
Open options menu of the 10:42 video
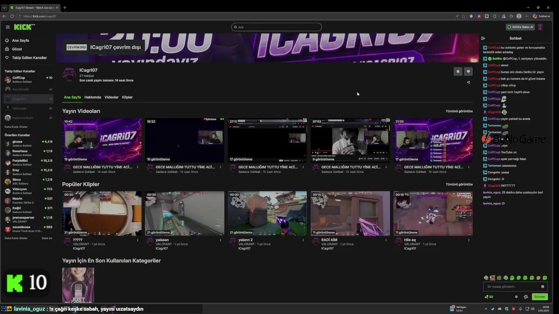click(138, 167)
